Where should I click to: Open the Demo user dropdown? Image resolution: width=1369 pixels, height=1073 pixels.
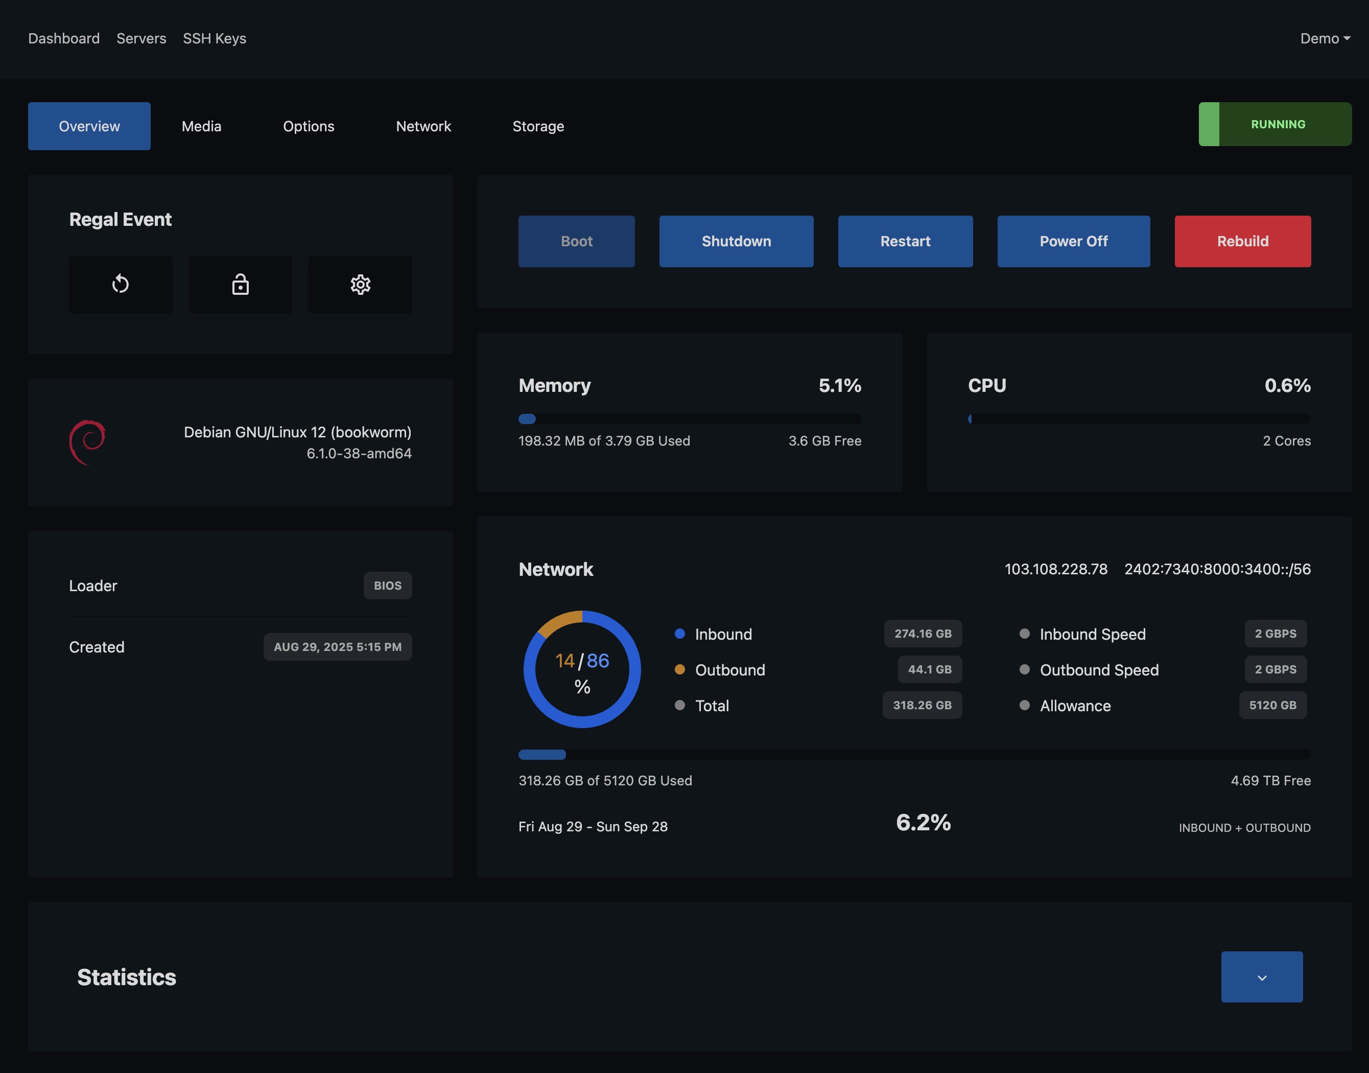click(x=1325, y=38)
